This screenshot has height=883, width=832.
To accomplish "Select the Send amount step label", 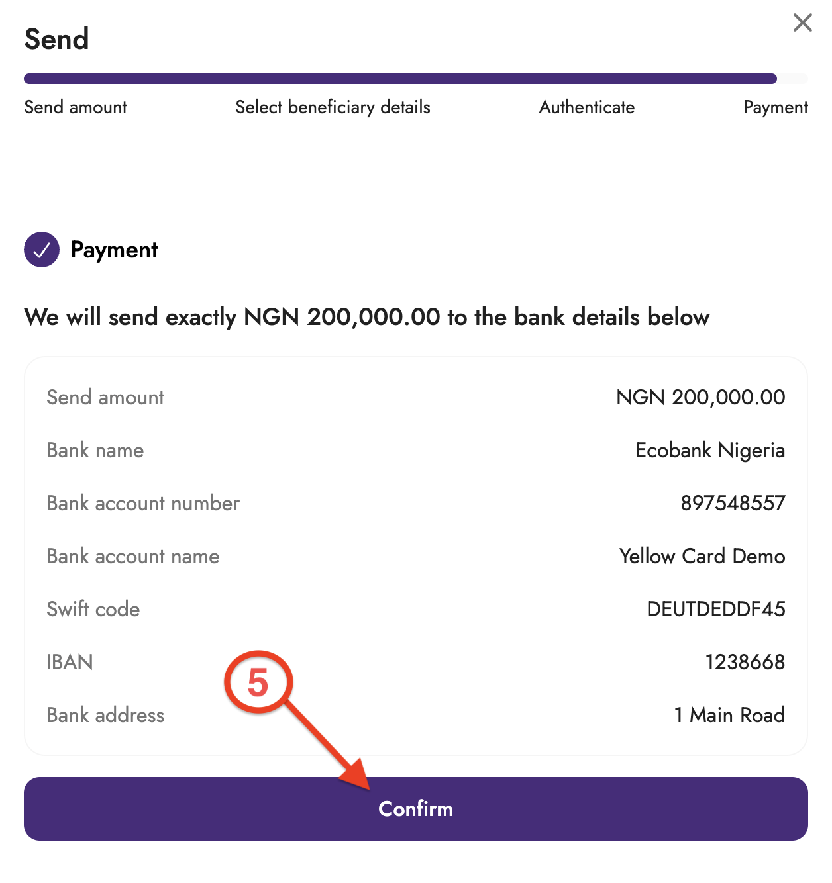I will point(76,107).
